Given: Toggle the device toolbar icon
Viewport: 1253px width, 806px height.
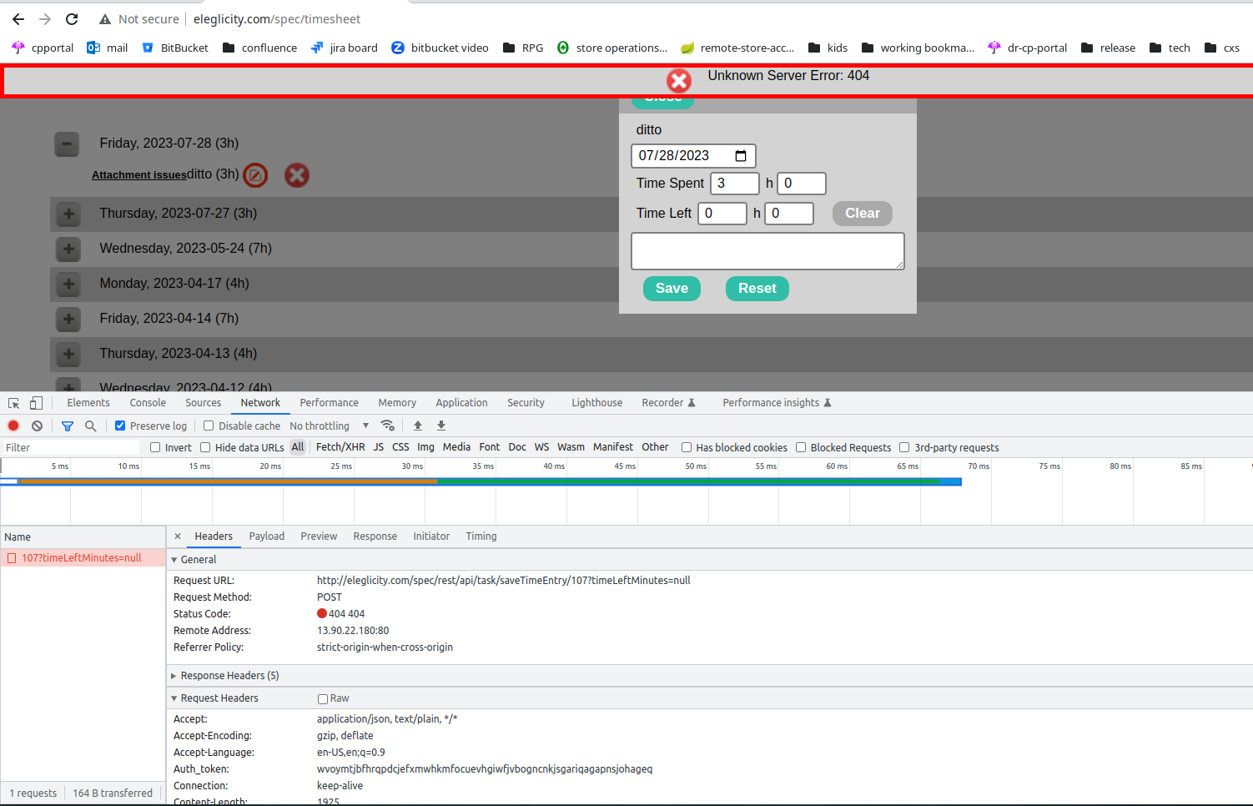Looking at the screenshot, I should pos(36,403).
